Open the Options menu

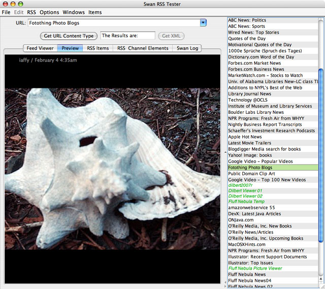[50, 12]
